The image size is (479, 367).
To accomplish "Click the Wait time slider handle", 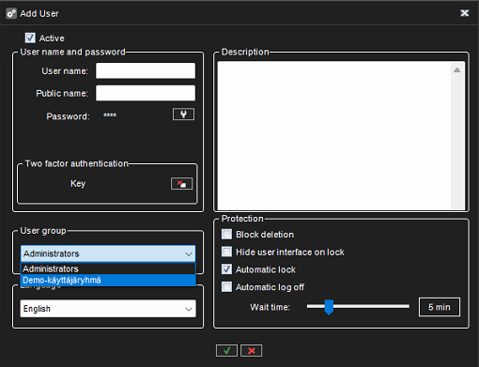I will pos(329,307).
